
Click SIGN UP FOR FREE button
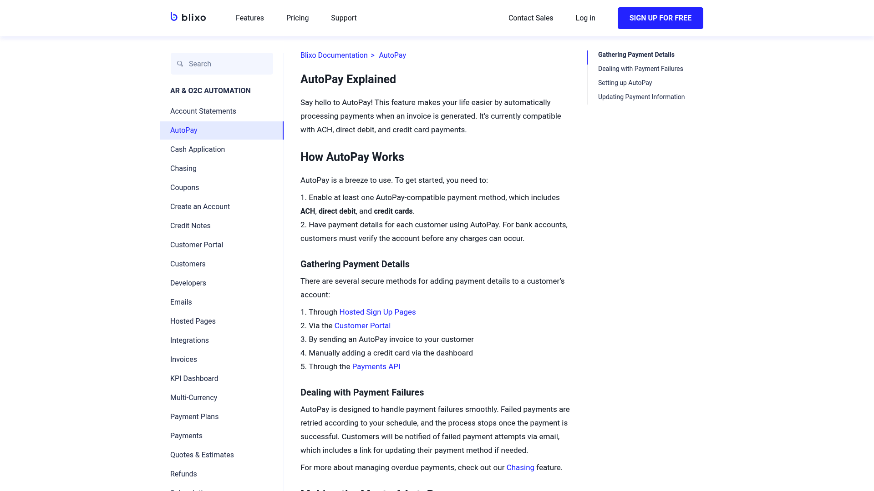pyautogui.click(x=660, y=18)
